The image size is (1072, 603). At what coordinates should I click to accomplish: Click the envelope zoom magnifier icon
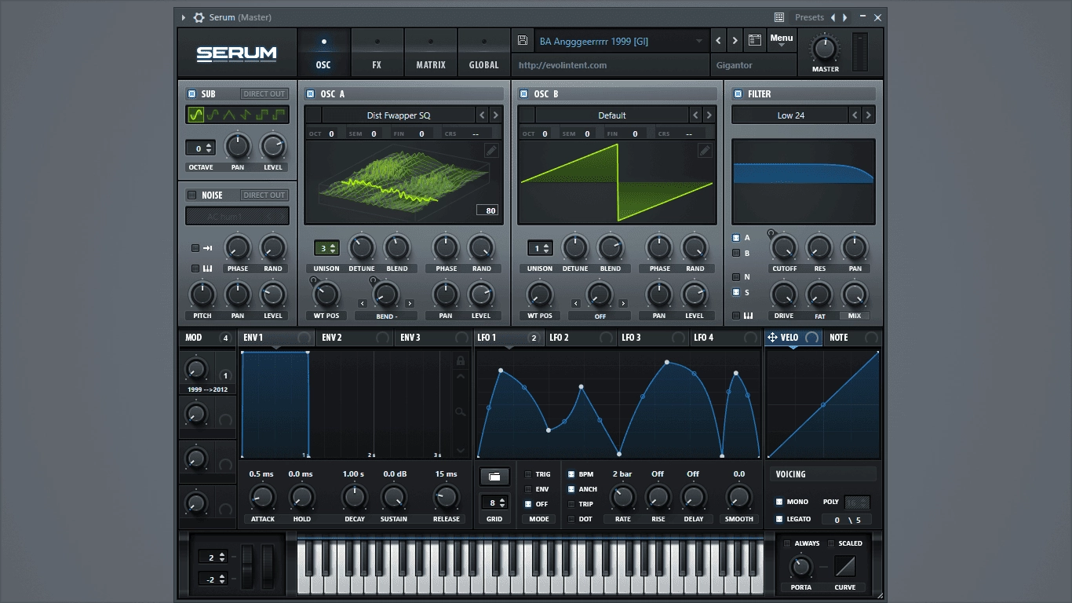point(461,412)
